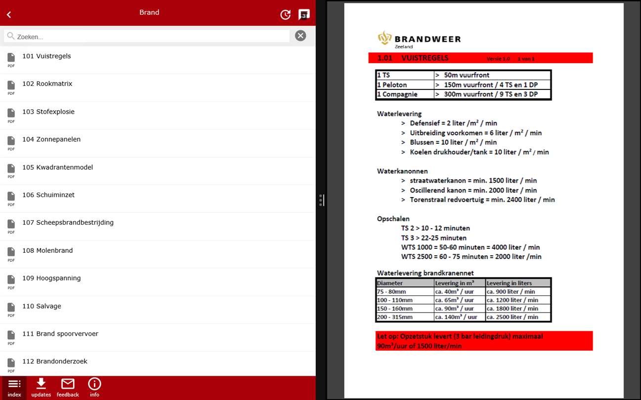This screenshot has width=641, height=400.
Task: Click the split-pane divider handle
Action: (321, 200)
